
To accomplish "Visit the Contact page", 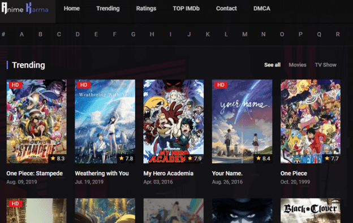I will pyautogui.click(x=226, y=8).
